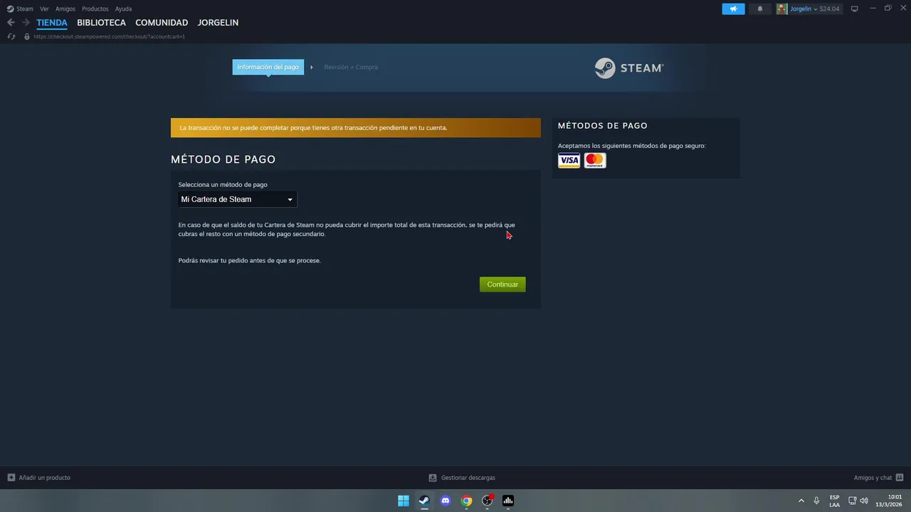Click the download icon beside Gestionar descargas
Image resolution: width=911 pixels, height=512 pixels.
433,478
